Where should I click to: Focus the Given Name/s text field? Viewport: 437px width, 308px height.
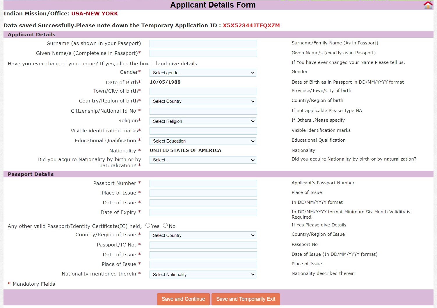pyautogui.click(x=203, y=53)
